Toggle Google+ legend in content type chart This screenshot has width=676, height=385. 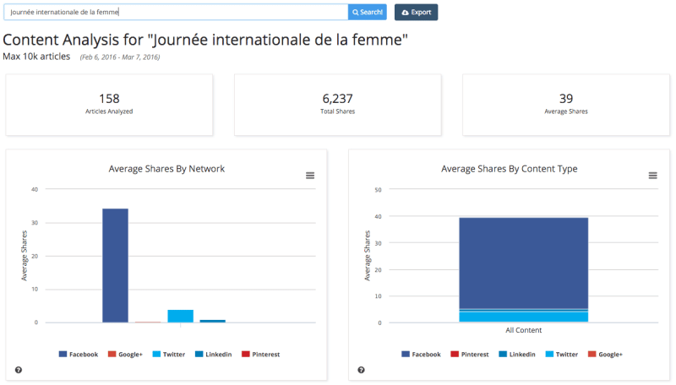click(x=605, y=354)
